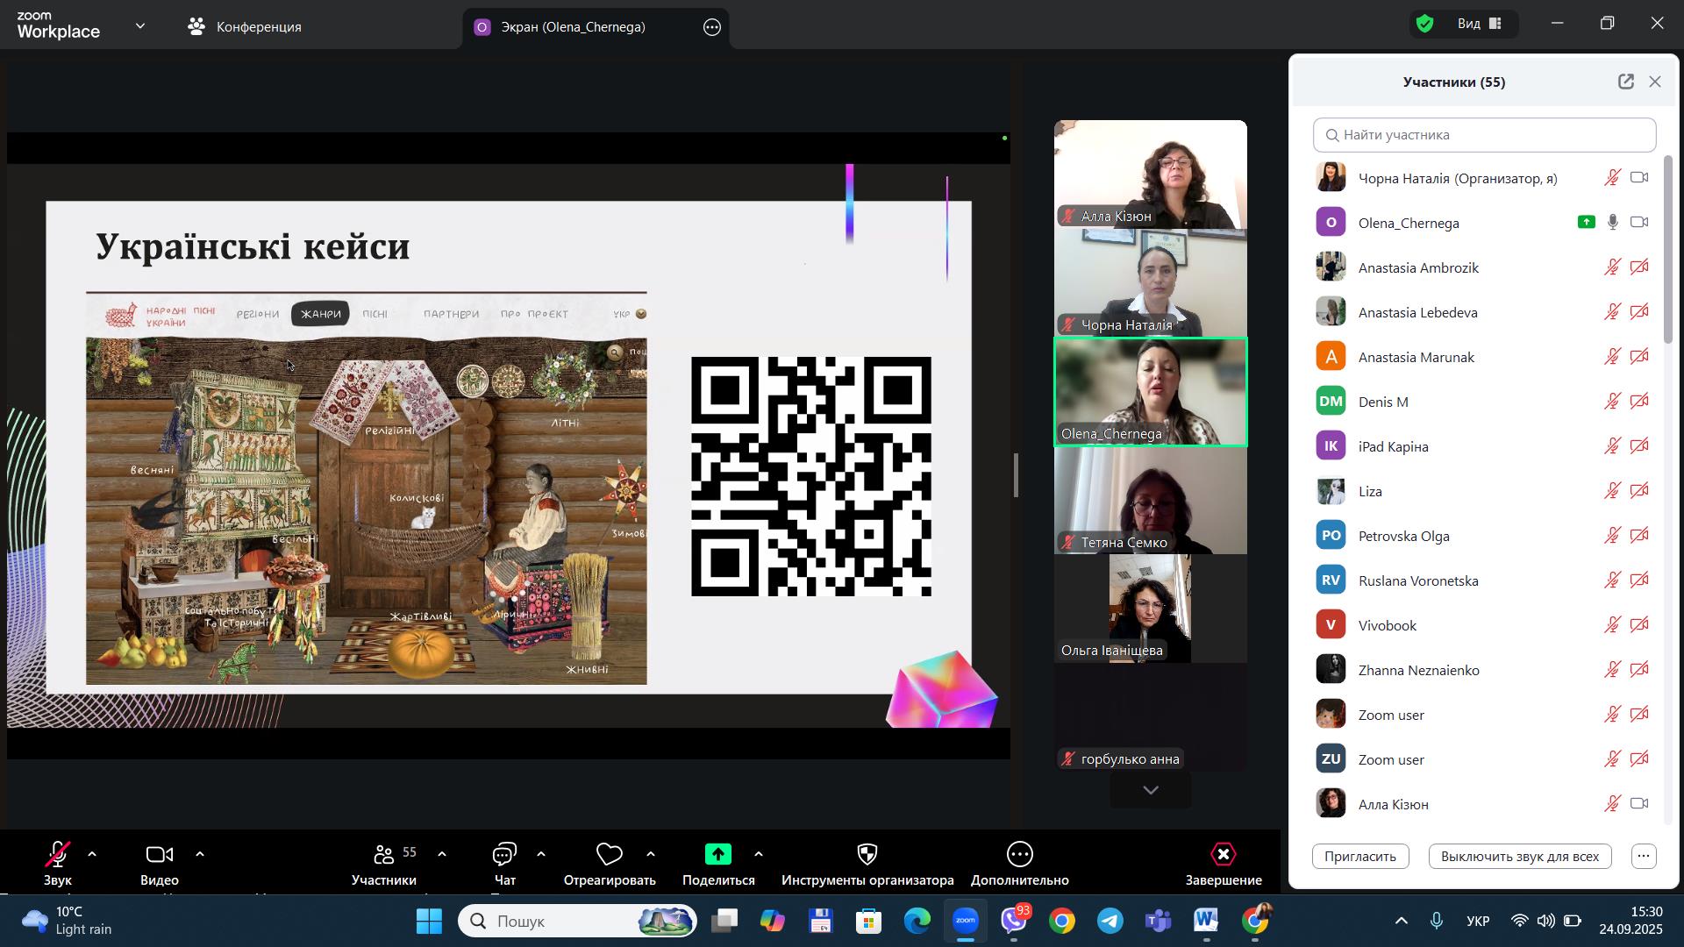Expand the video options arrow next to Видео
The height and width of the screenshot is (947, 1684).
200,854
